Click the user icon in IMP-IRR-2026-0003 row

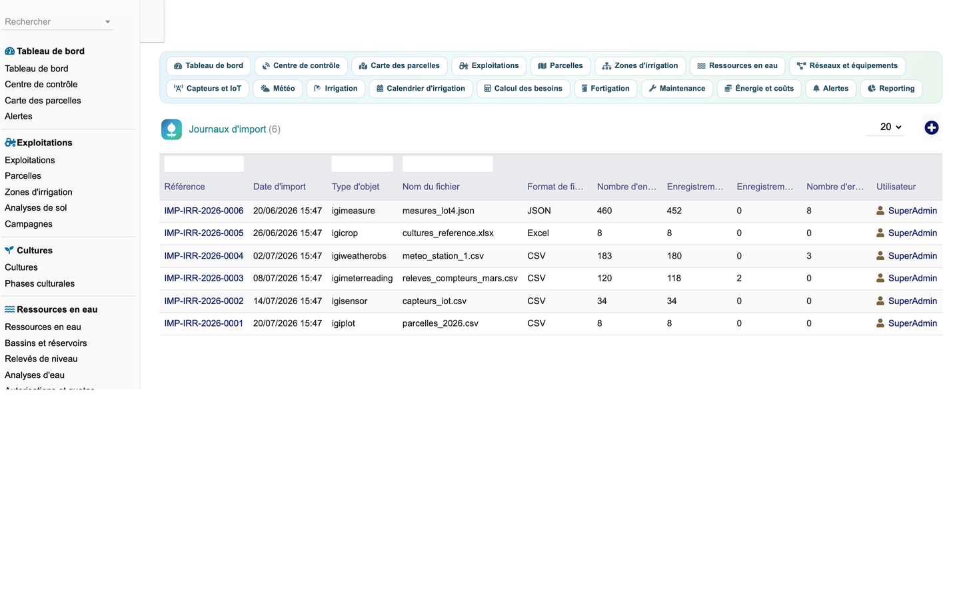pos(880,278)
